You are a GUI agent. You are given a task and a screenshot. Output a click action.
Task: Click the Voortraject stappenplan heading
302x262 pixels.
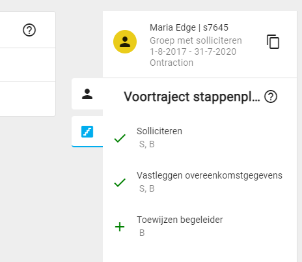tap(192, 96)
